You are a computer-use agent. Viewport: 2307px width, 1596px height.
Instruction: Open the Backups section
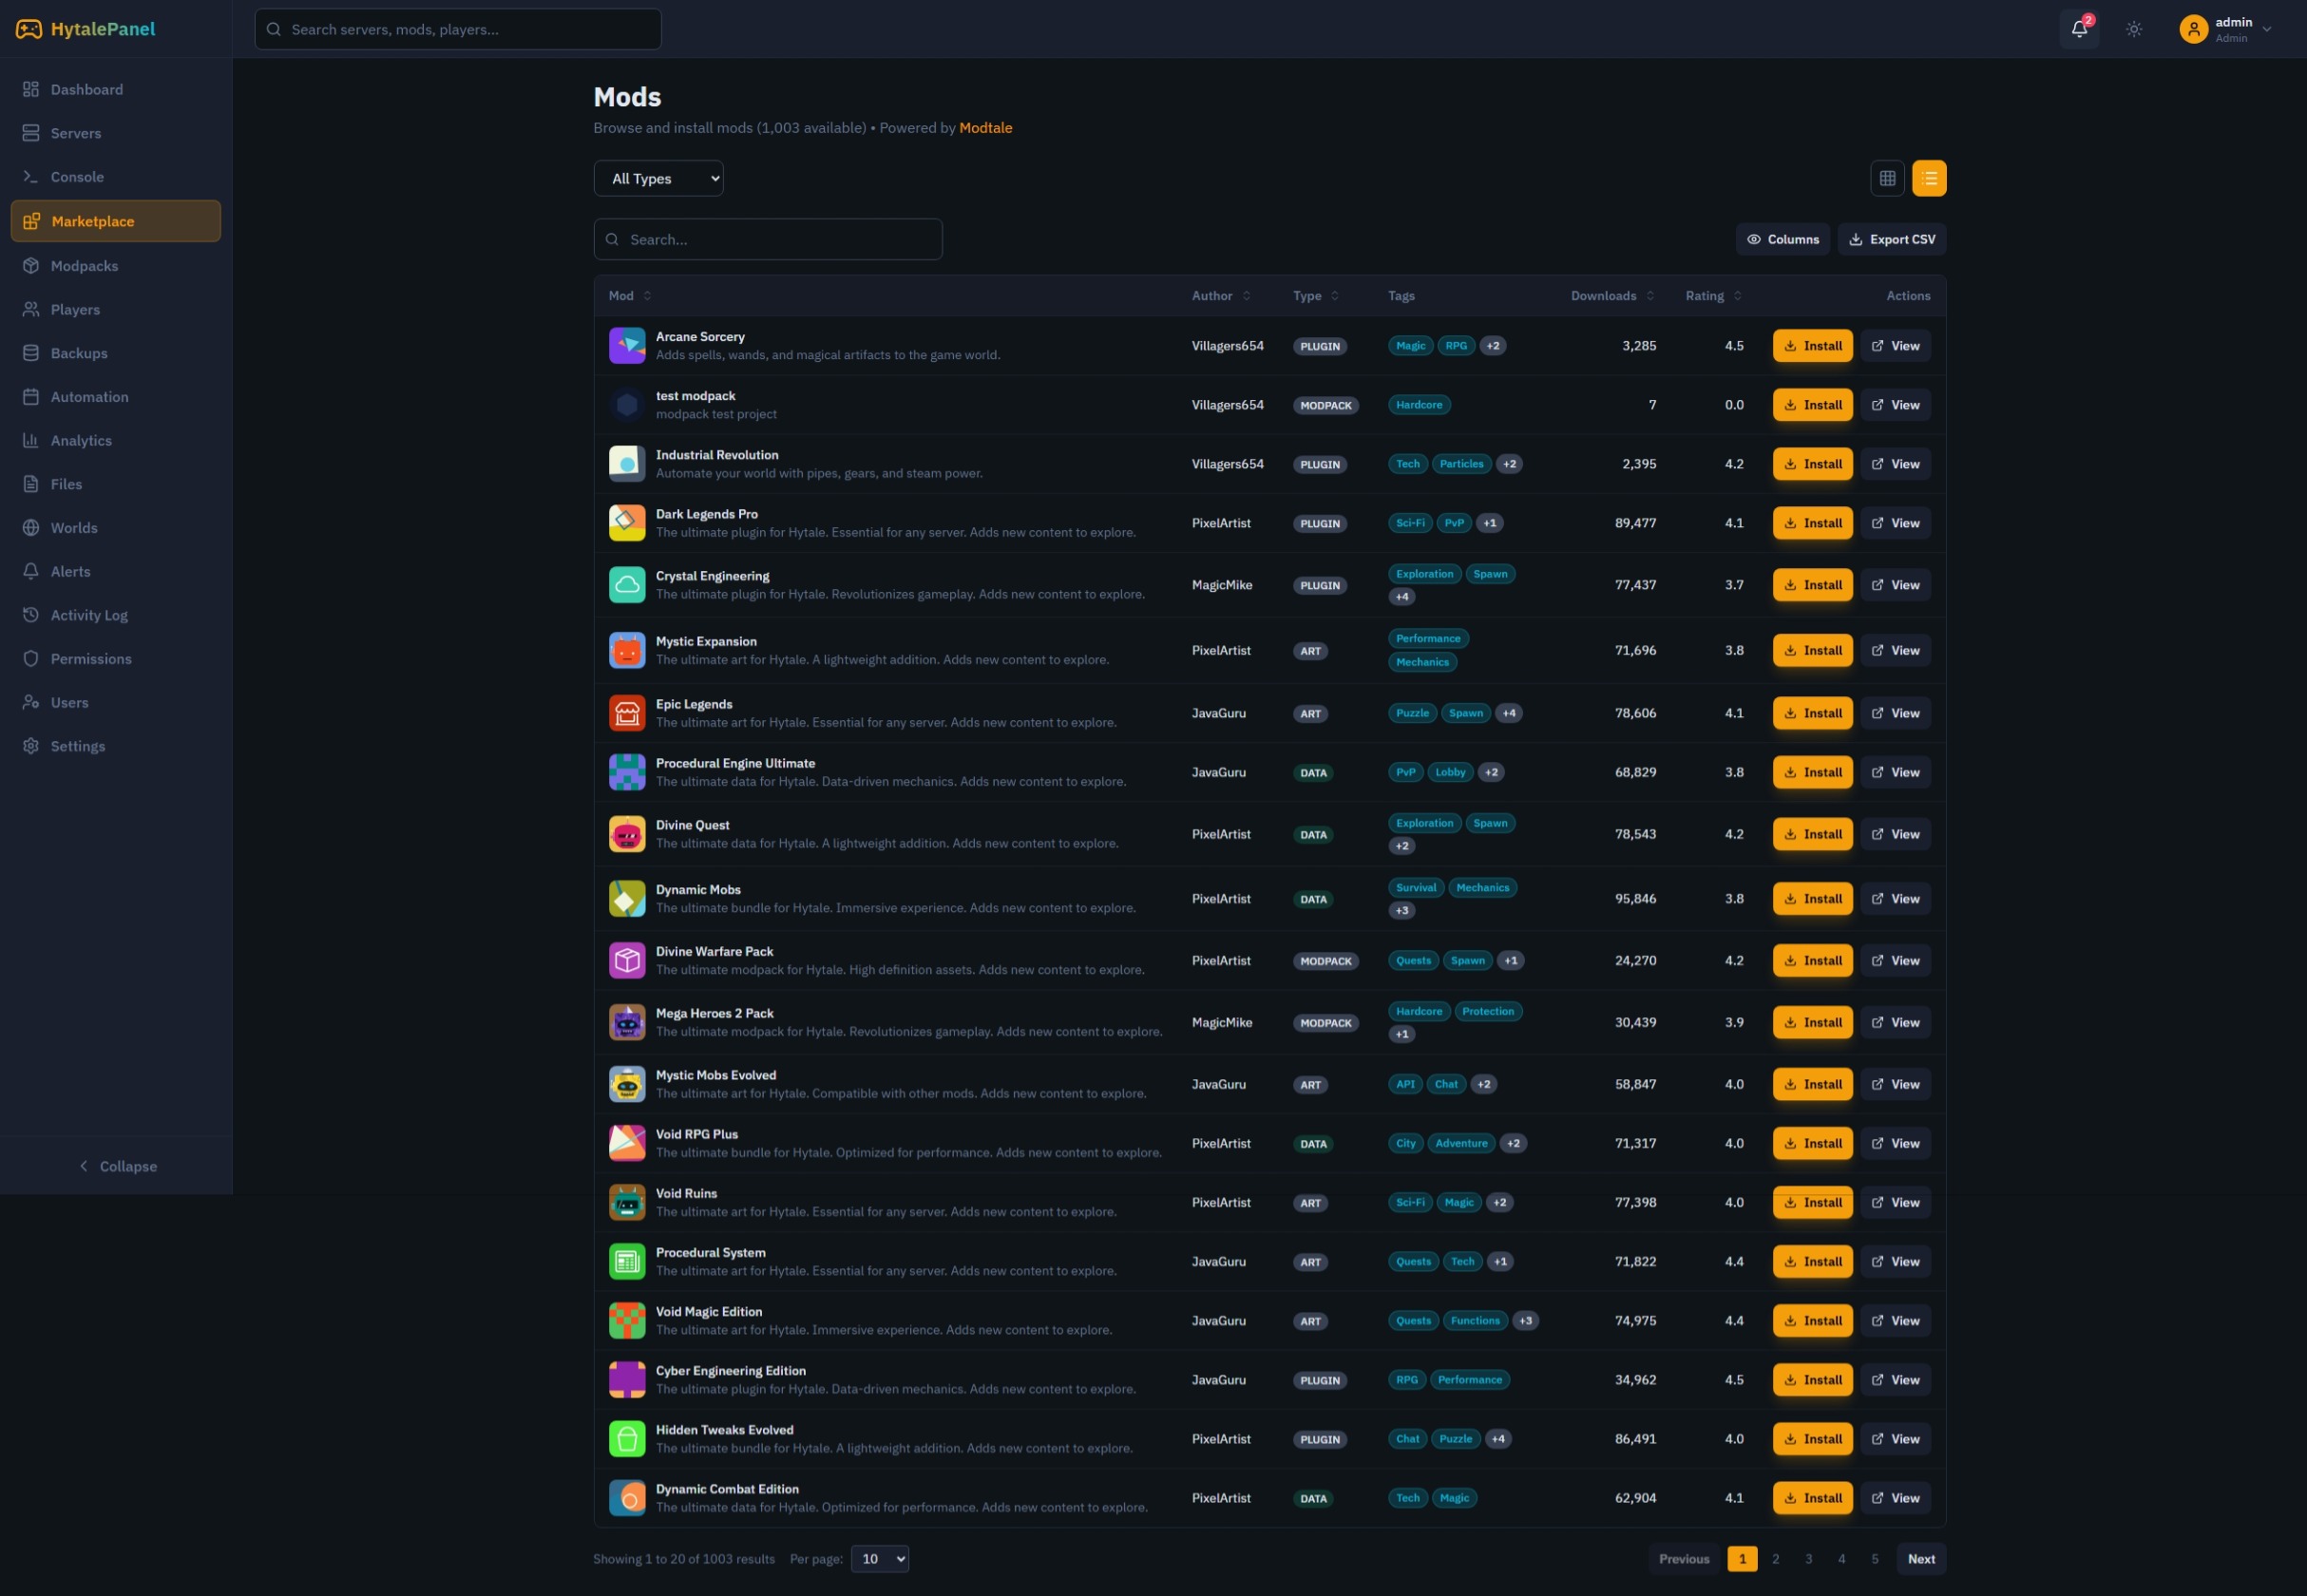(x=78, y=352)
